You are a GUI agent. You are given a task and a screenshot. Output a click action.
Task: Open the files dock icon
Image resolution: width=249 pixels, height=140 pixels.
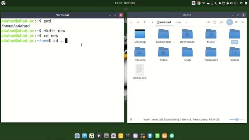[x=135, y=136]
